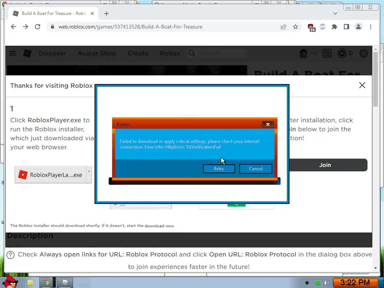Open the file explorer taskbar icon

(30, 283)
